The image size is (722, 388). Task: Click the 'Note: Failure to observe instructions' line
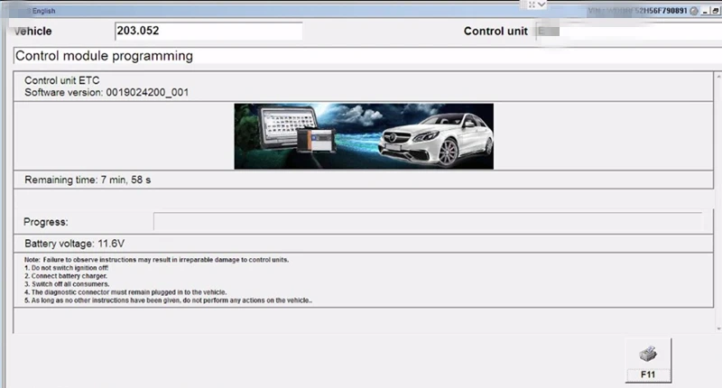(156, 260)
